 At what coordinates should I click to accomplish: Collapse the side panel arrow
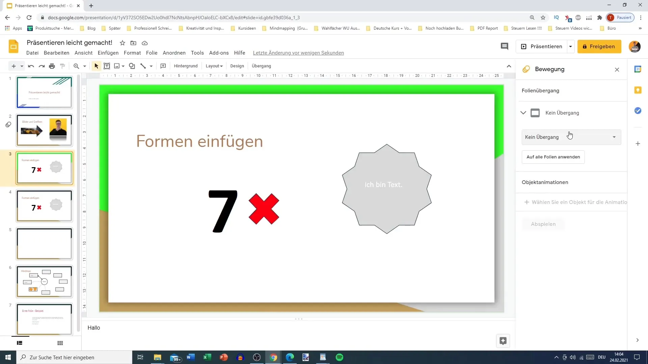tap(637, 340)
